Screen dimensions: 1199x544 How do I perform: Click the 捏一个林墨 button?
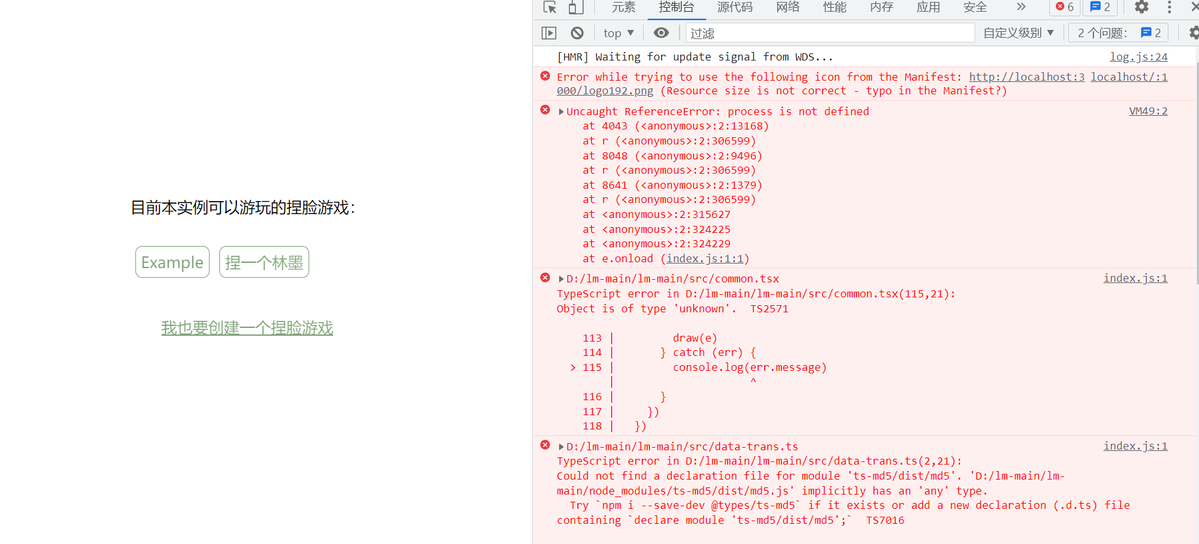tap(264, 262)
